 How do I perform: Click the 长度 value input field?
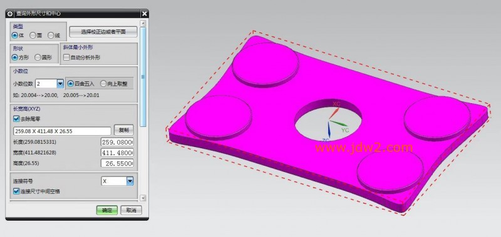pos(117,142)
